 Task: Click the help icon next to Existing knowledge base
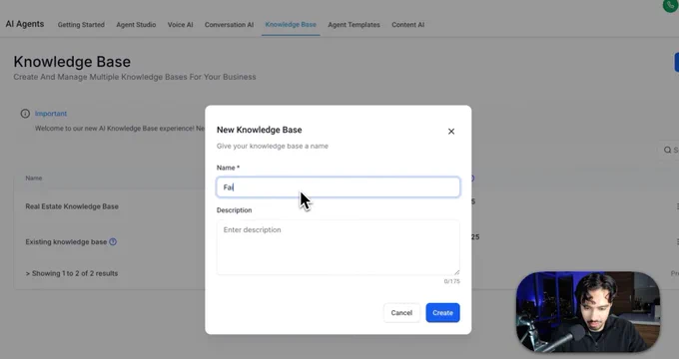coord(113,241)
